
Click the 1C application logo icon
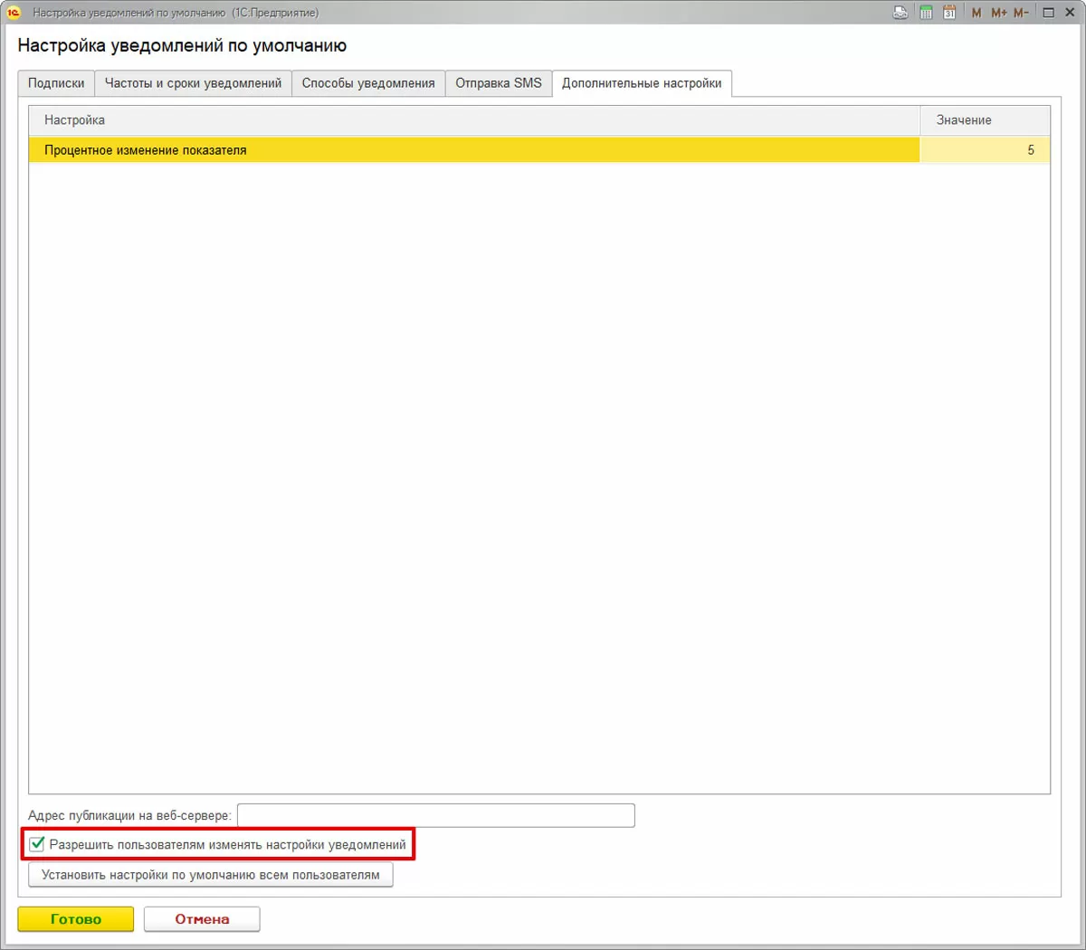point(14,13)
